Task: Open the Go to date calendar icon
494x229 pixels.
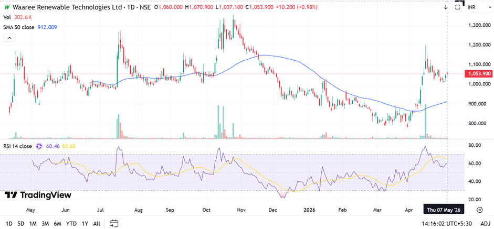Action: point(114,224)
